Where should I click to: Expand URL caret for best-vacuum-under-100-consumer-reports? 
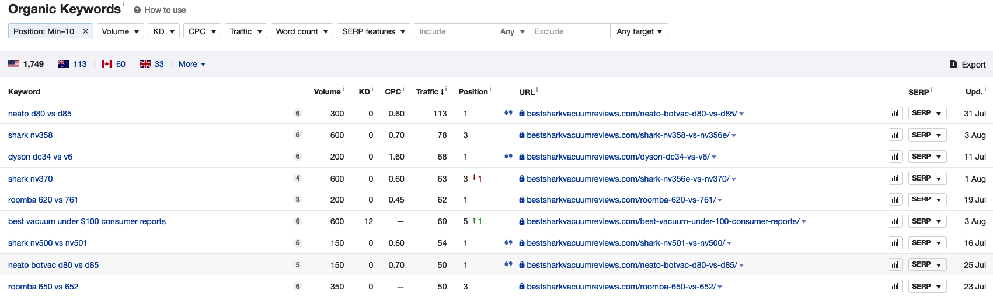point(804,222)
